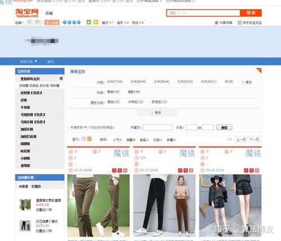Screen dimensions: 281x241
Task: Click the gray 搜索 filter button
Action: [224, 127]
